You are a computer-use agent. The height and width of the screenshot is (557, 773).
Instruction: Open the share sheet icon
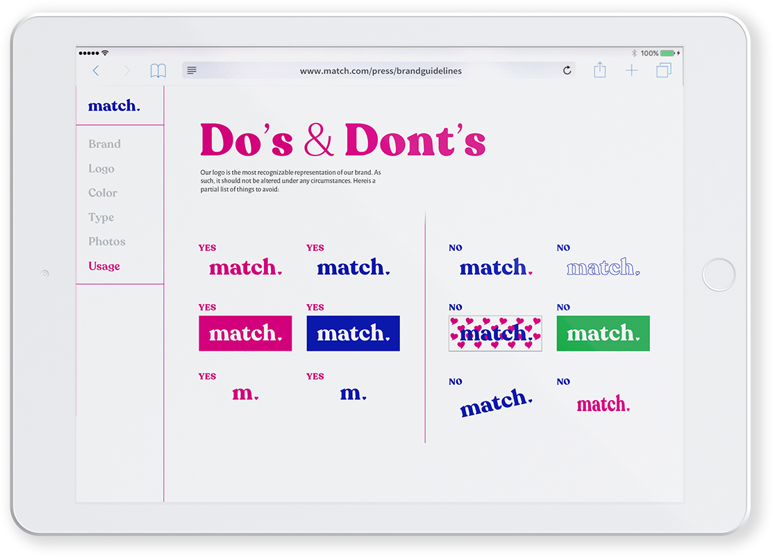pos(599,69)
